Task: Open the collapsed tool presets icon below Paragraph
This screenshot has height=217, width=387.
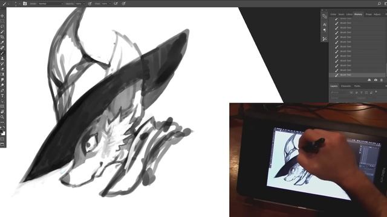Action: (x=325, y=39)
